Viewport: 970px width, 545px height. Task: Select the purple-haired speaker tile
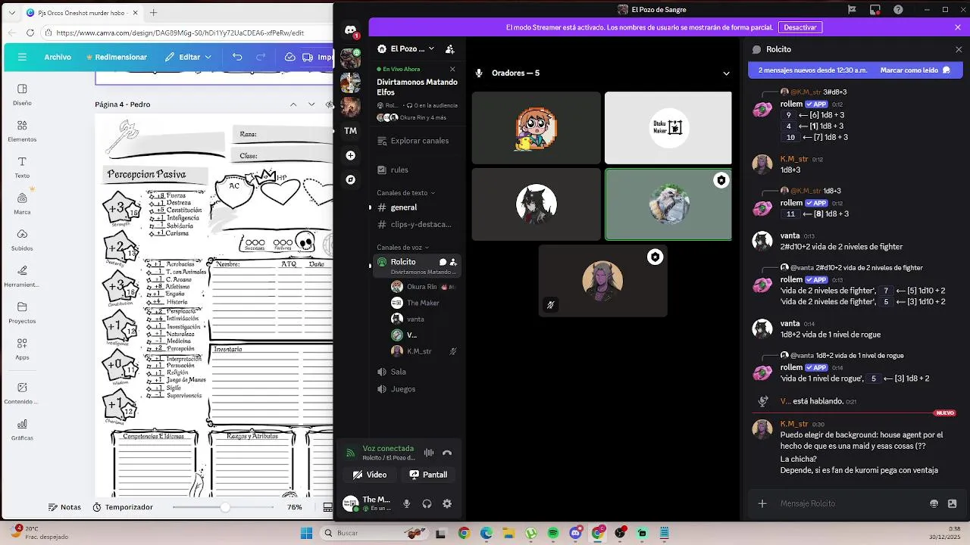point(603,281)
